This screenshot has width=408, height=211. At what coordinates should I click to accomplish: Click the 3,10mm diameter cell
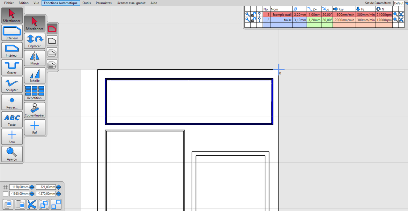click(300, 20)
